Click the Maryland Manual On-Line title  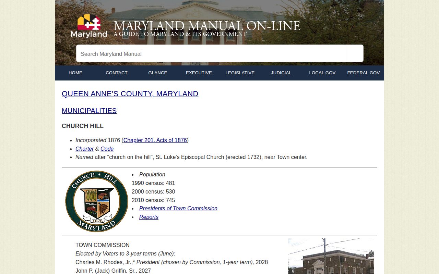point(207,26)
